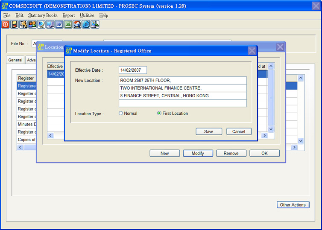Switch to the General tab
This screenshot has width=322, height=230.
pyautogui.click(x=15, y=60)
